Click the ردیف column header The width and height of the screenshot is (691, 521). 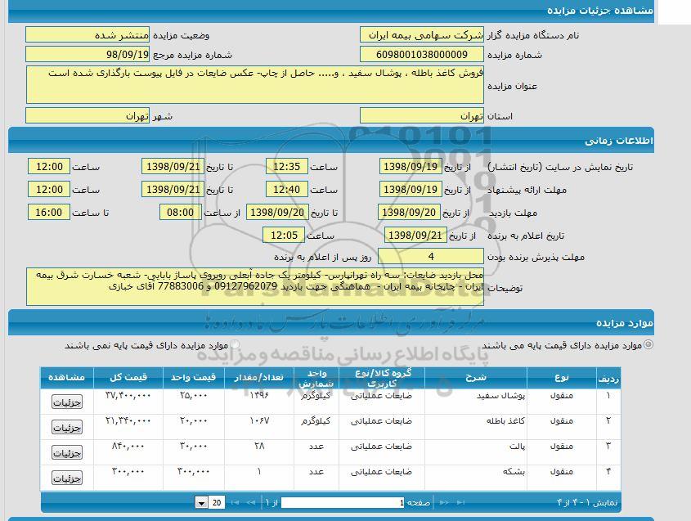[608, 378]
